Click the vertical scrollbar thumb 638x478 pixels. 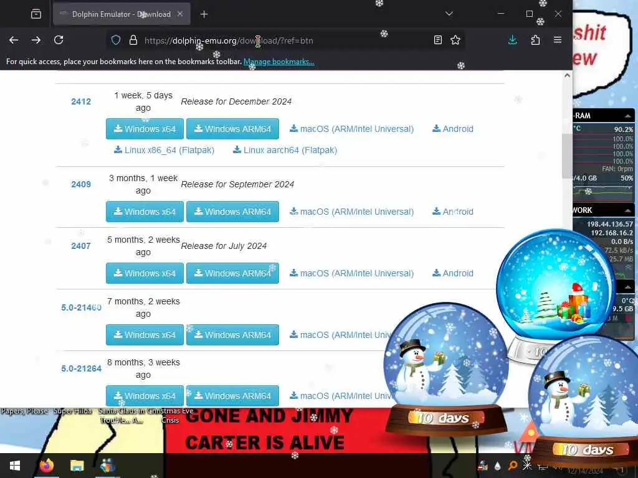click(567, 156)
